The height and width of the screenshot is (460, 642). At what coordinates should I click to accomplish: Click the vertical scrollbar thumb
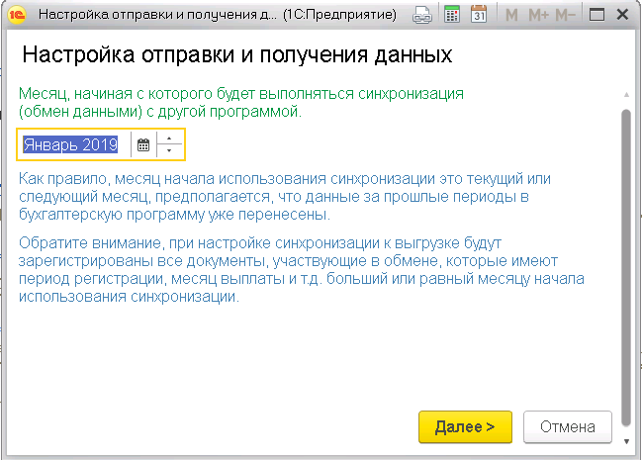pos(626,267)
